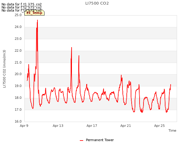Click the 21.0 y-axis tick label
This screenshot has height=146, width=195.
[18, 63]
